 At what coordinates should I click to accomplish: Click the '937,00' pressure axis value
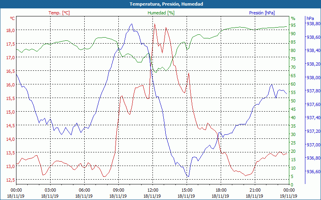click(x=313, y=145)
